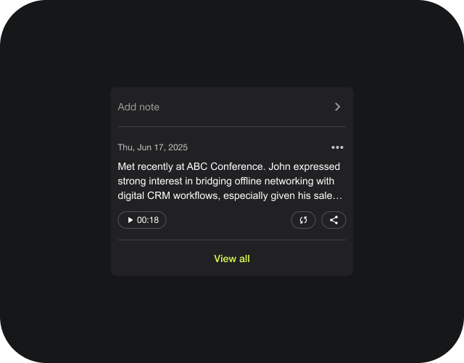The width and height of the screenshot is (464, 363).
Task: Click the View all link
Action: coord(232,258)
